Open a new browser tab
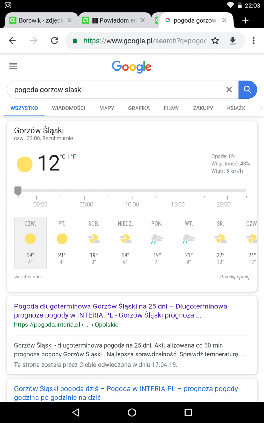The image size is (264, 423). click(x=245, y=20)
